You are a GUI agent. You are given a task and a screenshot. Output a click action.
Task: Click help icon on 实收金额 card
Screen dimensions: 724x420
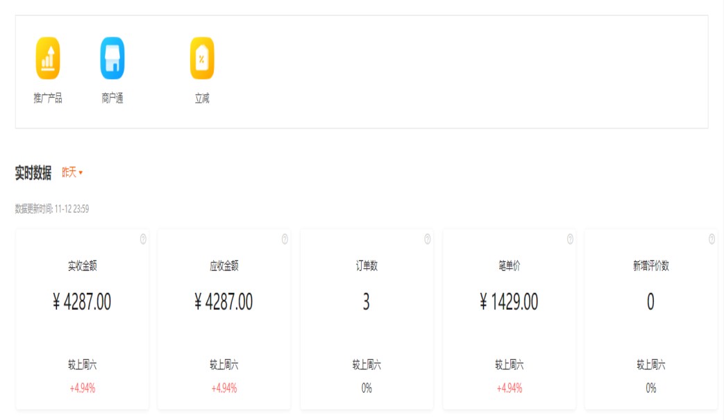pos(143,239)
